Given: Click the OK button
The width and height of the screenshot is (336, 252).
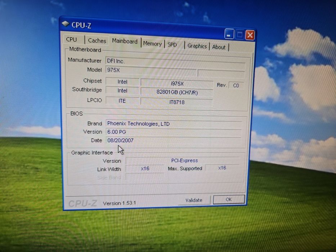Looking at the screenshot, I should (x=229, y=199).
